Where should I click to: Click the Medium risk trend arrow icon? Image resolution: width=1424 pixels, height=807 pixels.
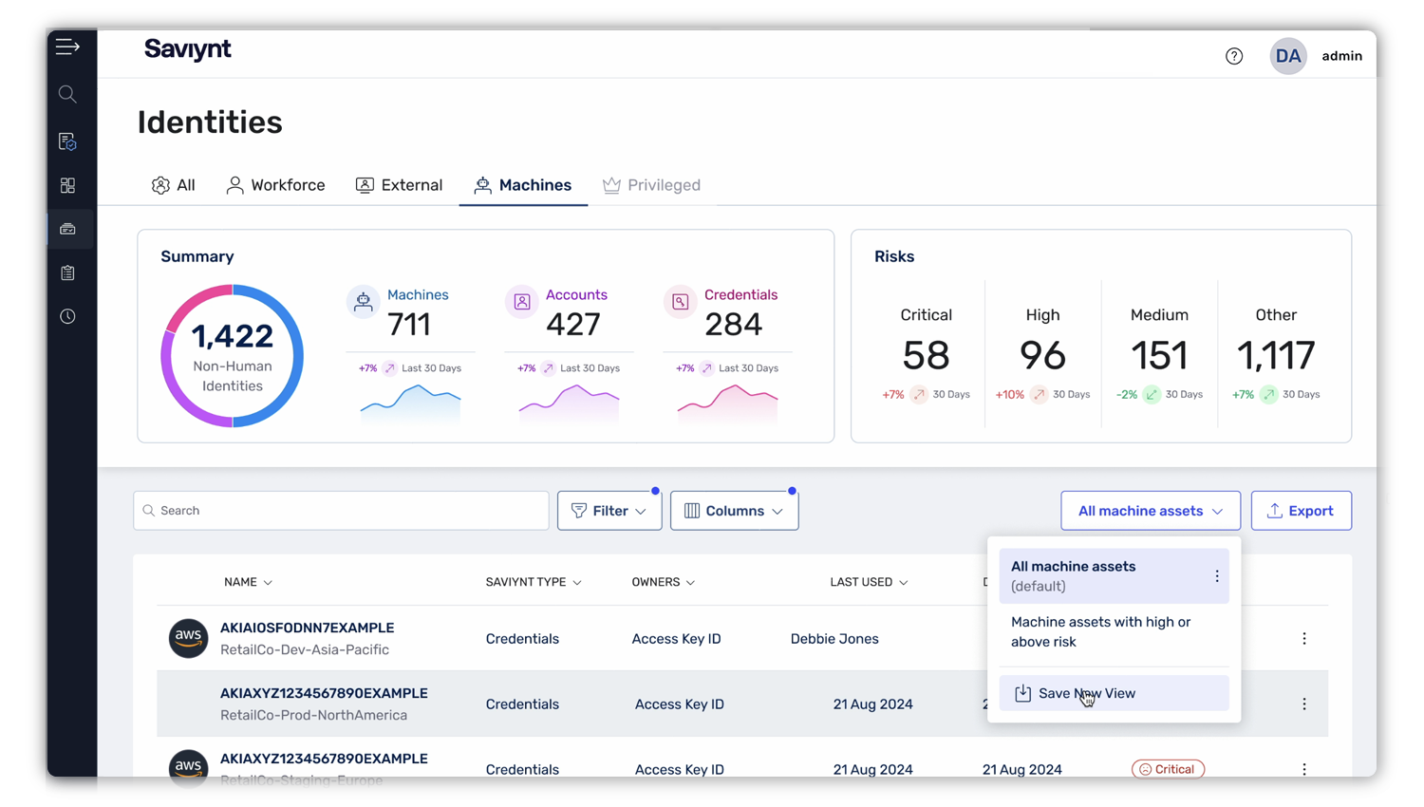(1152, 394)
